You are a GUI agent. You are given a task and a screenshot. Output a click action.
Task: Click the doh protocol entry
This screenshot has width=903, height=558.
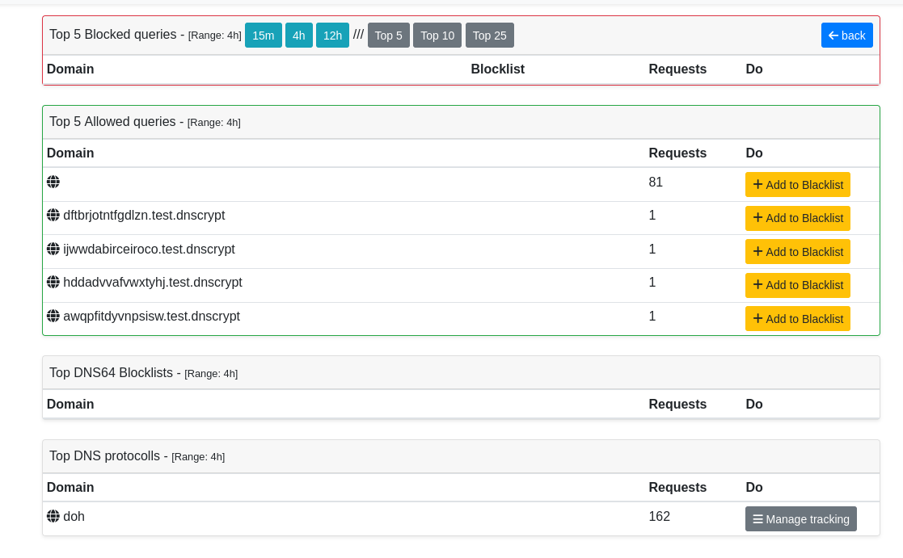(x=74, y=517)
